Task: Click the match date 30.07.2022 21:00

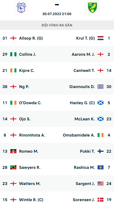Action: pyautogui.click(x=57, y=14)
